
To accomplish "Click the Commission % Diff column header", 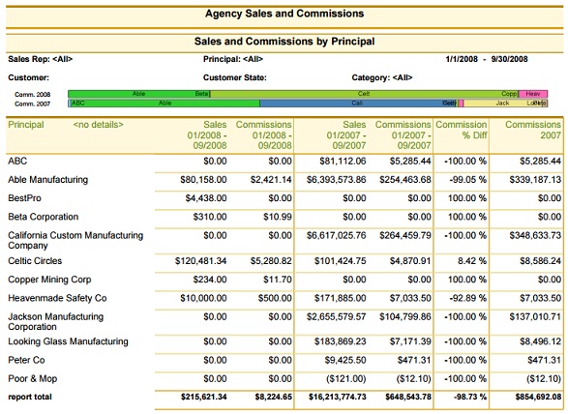I will click(462, 130).
